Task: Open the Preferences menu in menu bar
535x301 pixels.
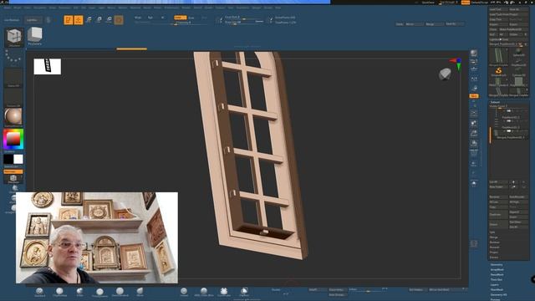Action: (171, 8)
